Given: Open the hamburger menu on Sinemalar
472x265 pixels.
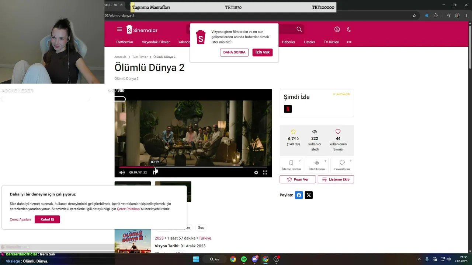Looking at the screenshot, I should (119, 29).
